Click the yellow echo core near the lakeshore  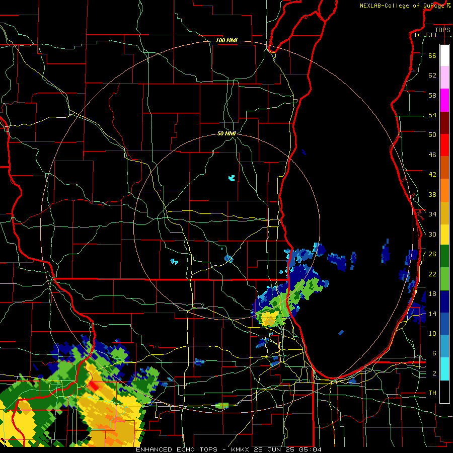(270, 319)
